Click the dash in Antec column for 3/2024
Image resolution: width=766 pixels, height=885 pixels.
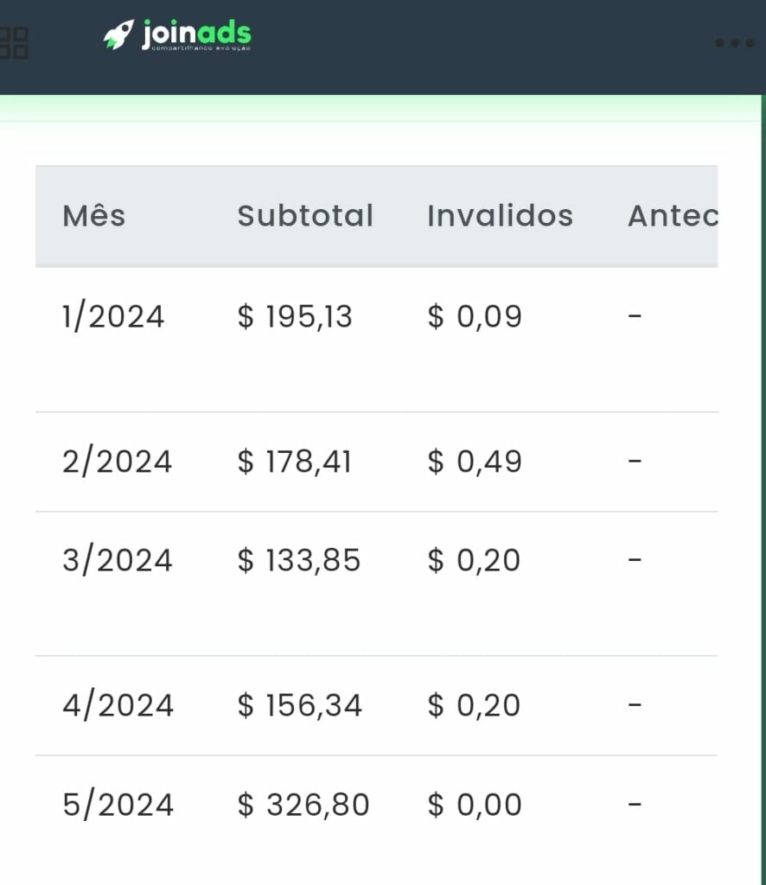click(635, 560)
